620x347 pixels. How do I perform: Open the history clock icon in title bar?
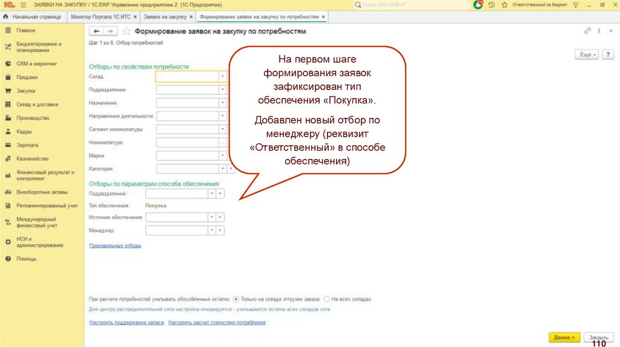pyautogui.click(x=492, y=5)
